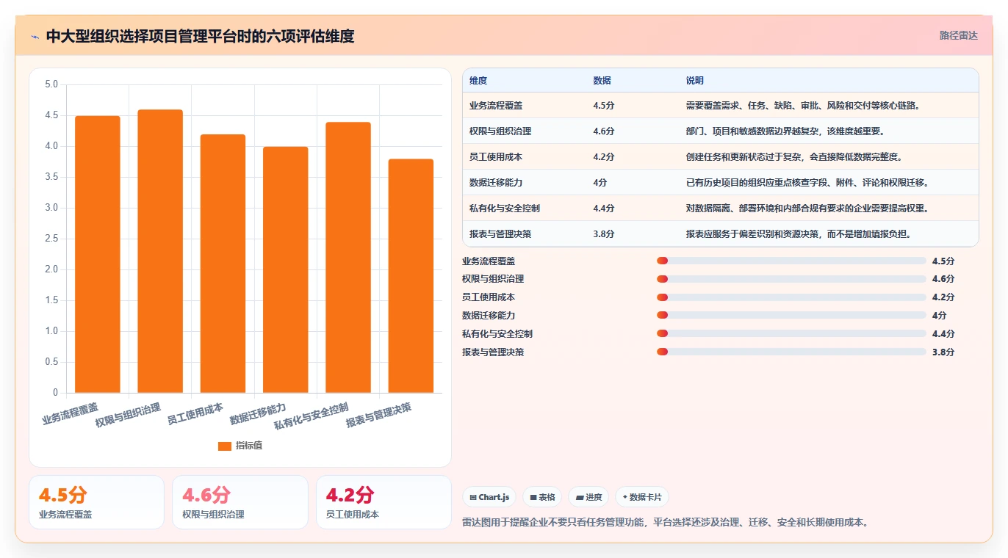Click the 业务流程覆盖 label in the progress list

[x=489, y=261]
